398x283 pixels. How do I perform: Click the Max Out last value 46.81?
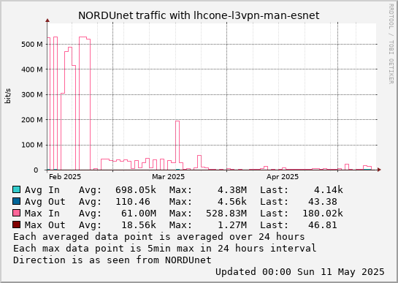(323, 225)
